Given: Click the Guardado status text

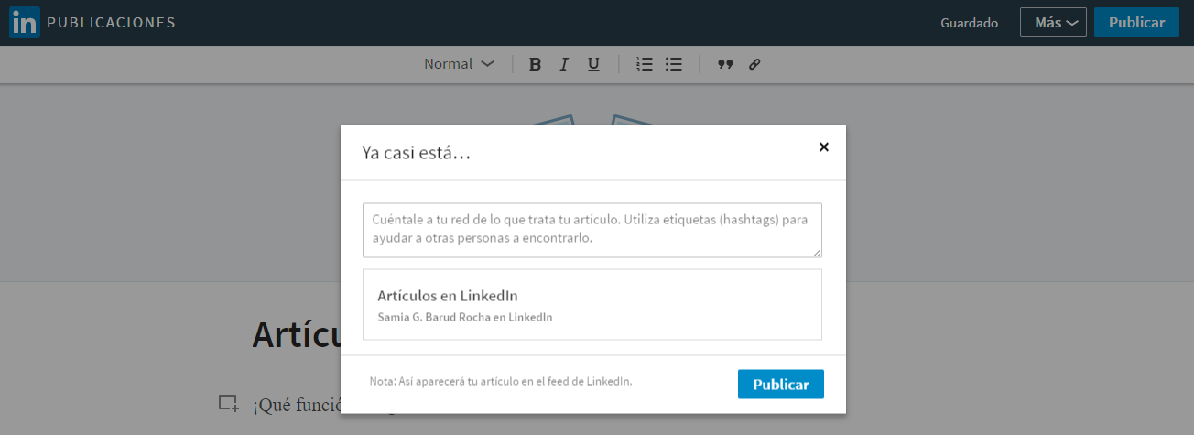Looking at the screenshot, I should pos(969,23).
